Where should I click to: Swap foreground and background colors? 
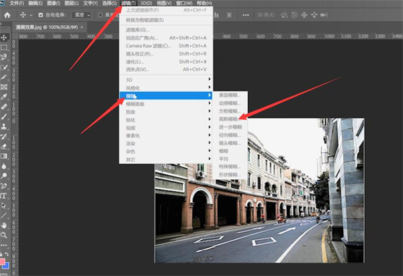click(7, 254)
